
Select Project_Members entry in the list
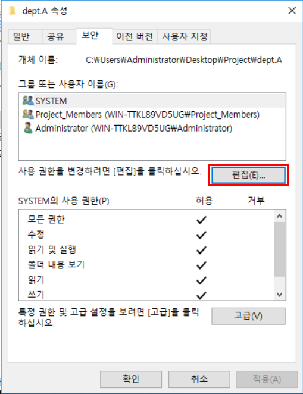(154, 114)
